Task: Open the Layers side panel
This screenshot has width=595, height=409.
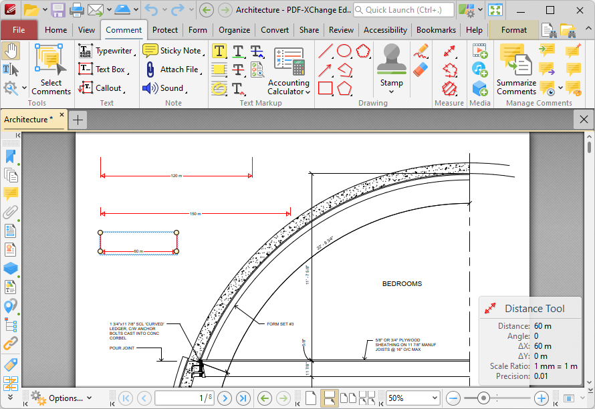Action: coord(11,268)
